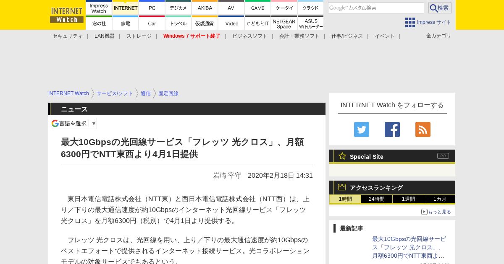The image size is (504, 264).
Task: Open the イベント category link
Action: click(x=385, y=36)
